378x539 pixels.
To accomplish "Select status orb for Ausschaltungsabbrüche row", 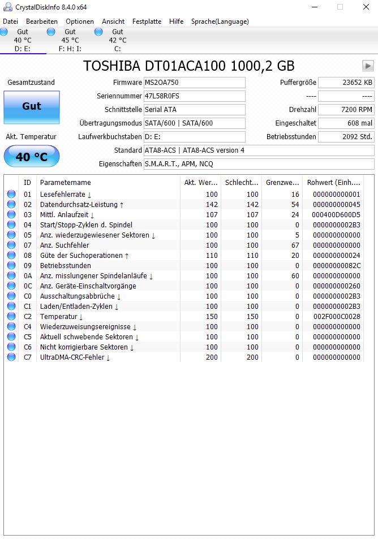I will pyautogui.click(x=11, y=296).
